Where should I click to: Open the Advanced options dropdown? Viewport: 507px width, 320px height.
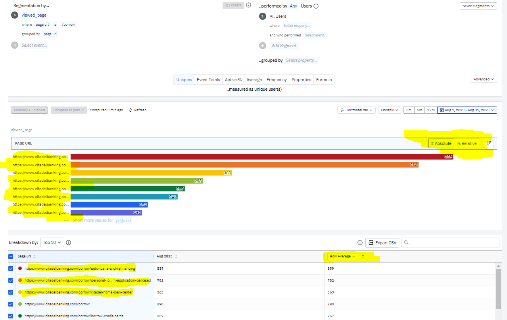pyautogui.click(x=484, y=79)
